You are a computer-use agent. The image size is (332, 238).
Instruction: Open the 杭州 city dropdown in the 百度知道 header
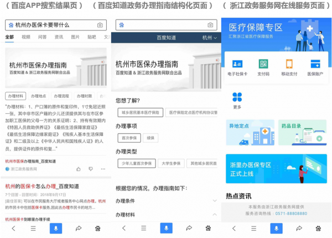pyautogui.click(x=209, y=38)
